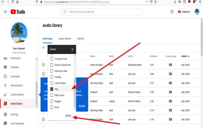203x127 pixels.
Task: Click license type icon for 2:56 track
Action: point(171,101)
